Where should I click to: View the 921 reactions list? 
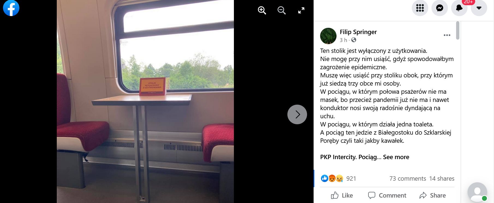pyautogui.click(x=338, y=178)
